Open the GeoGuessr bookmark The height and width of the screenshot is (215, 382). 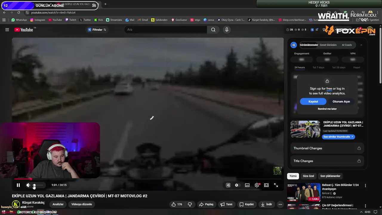click(179, 20)
